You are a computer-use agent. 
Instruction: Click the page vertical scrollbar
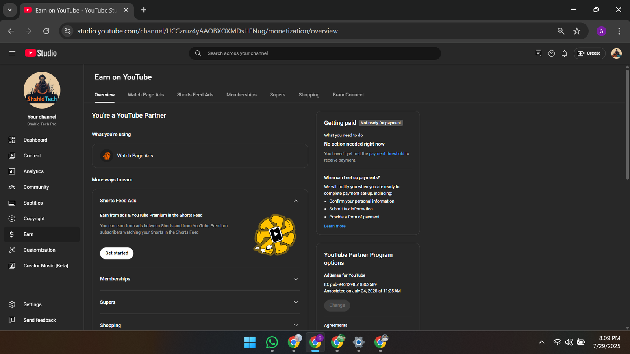pos(627,124)
